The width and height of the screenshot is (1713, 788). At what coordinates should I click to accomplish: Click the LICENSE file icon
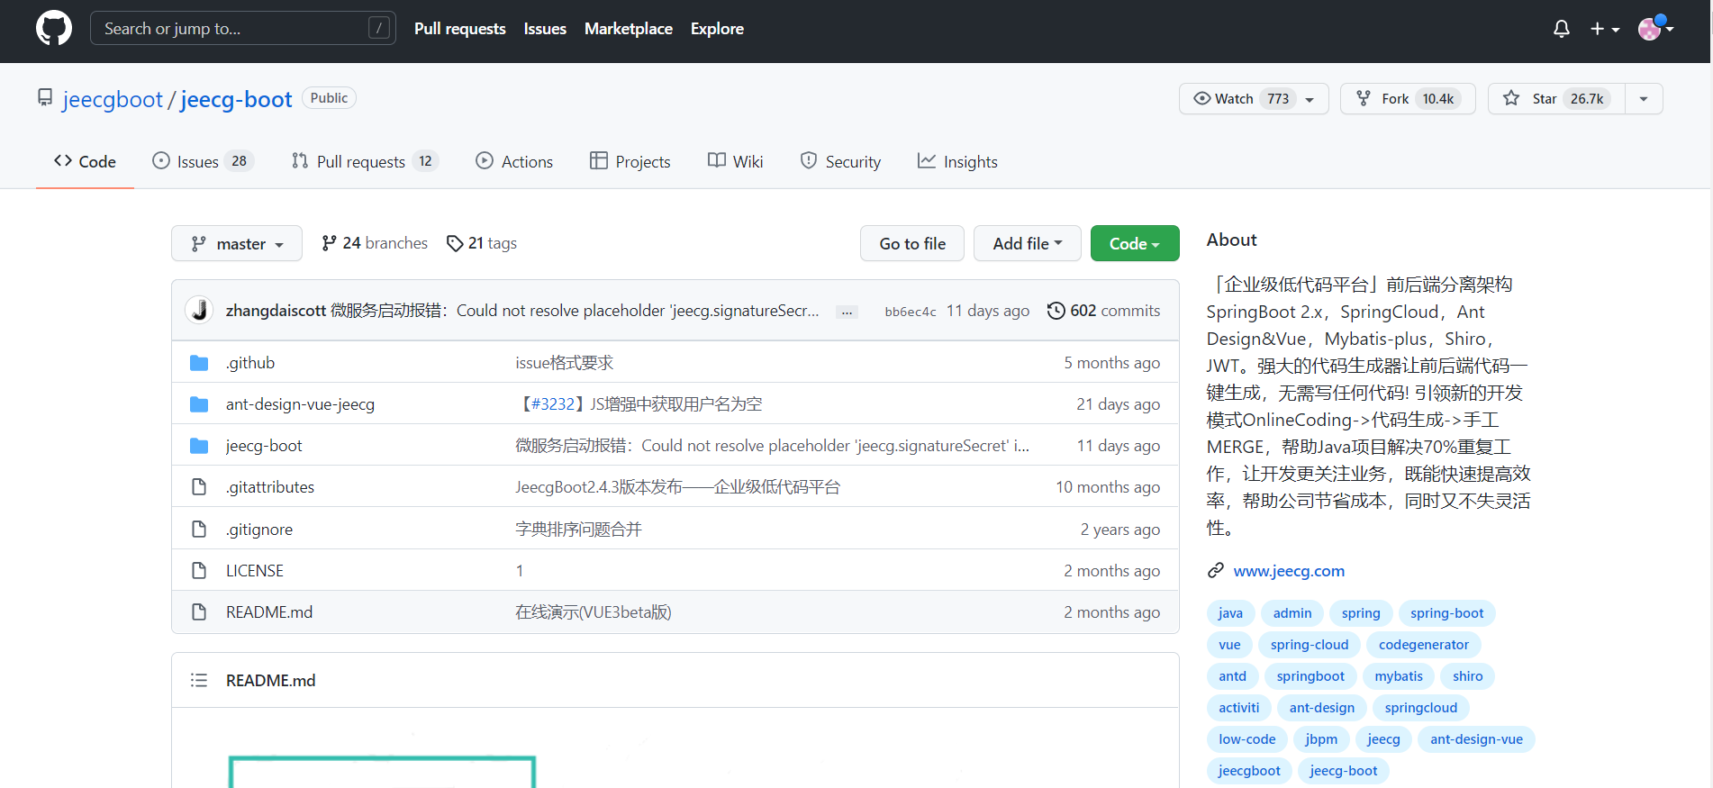pyautogui.click(x=199, y=571)
